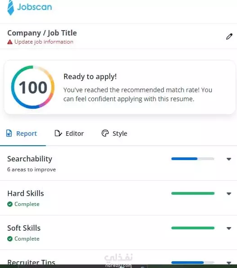The width and height of the screenshot is (237, 268).
Task: Click the Jobscan tie logo icon
Action: tap(11, 8)
